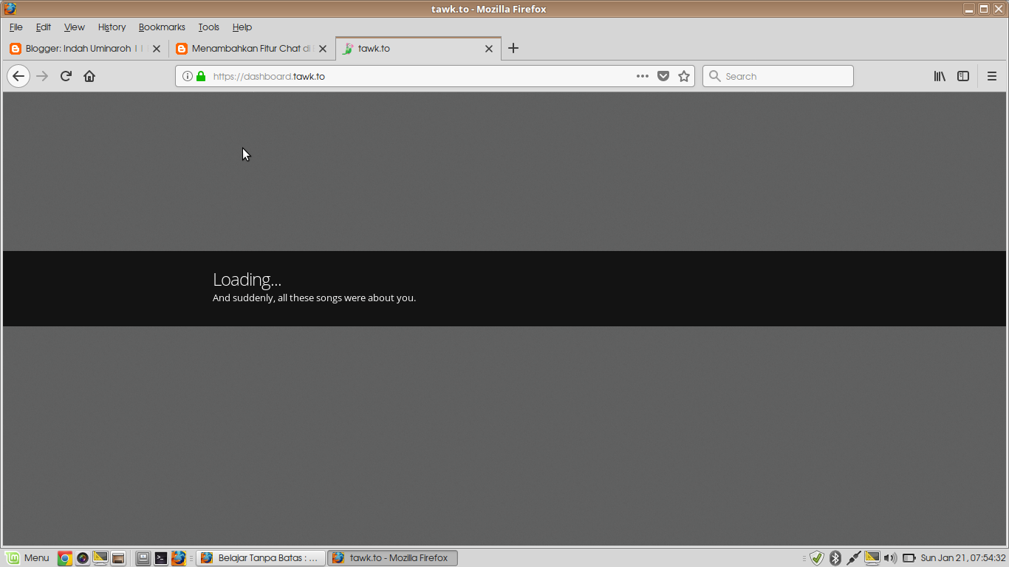Open the display ruler launcher in panel
This screenshot has width=1009, height=567.
pos(100,558)
